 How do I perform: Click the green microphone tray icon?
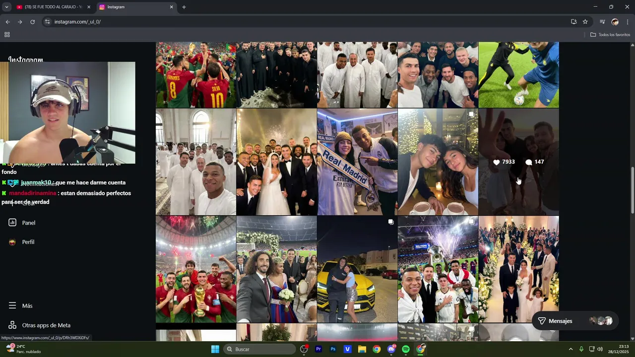click(x=581, y=349)
